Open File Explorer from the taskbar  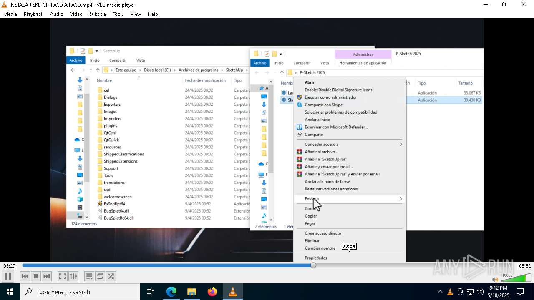point(192,292)
